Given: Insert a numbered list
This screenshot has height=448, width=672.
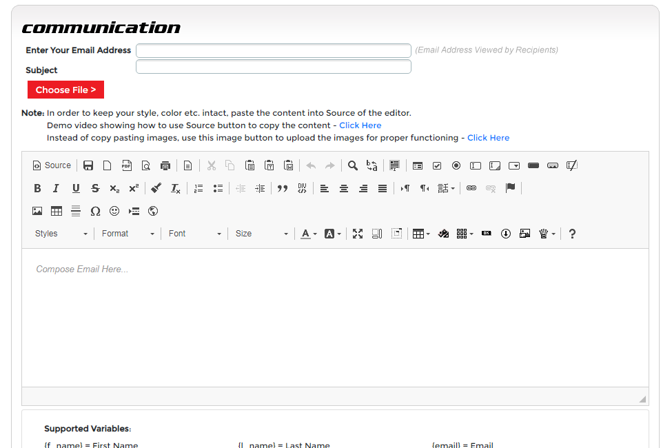Looking at the screenshot, I should (198, 188).
